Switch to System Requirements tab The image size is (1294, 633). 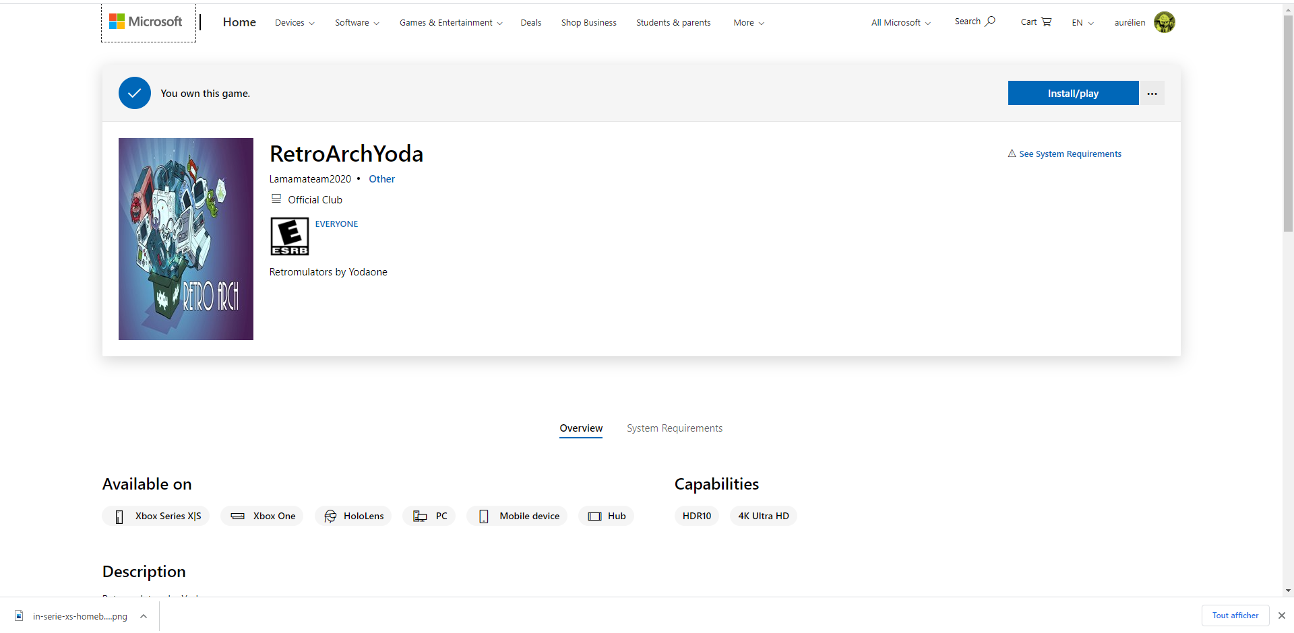674,428
